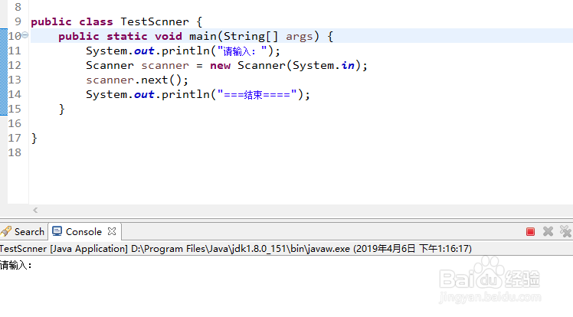Close the Console tab via its X
The image size is (573, 317).
(x=112, y=231)
